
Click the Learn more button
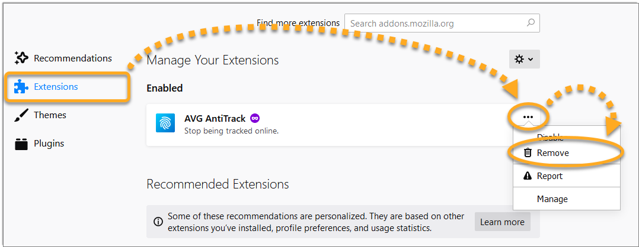[502, 222]
